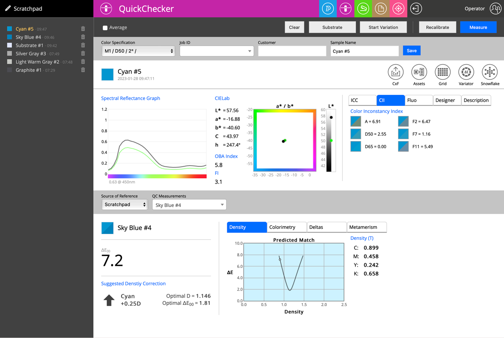This screenshot has width=504, height=338.
Task: Click the Operator profile icon
Action: pos(495,9)
